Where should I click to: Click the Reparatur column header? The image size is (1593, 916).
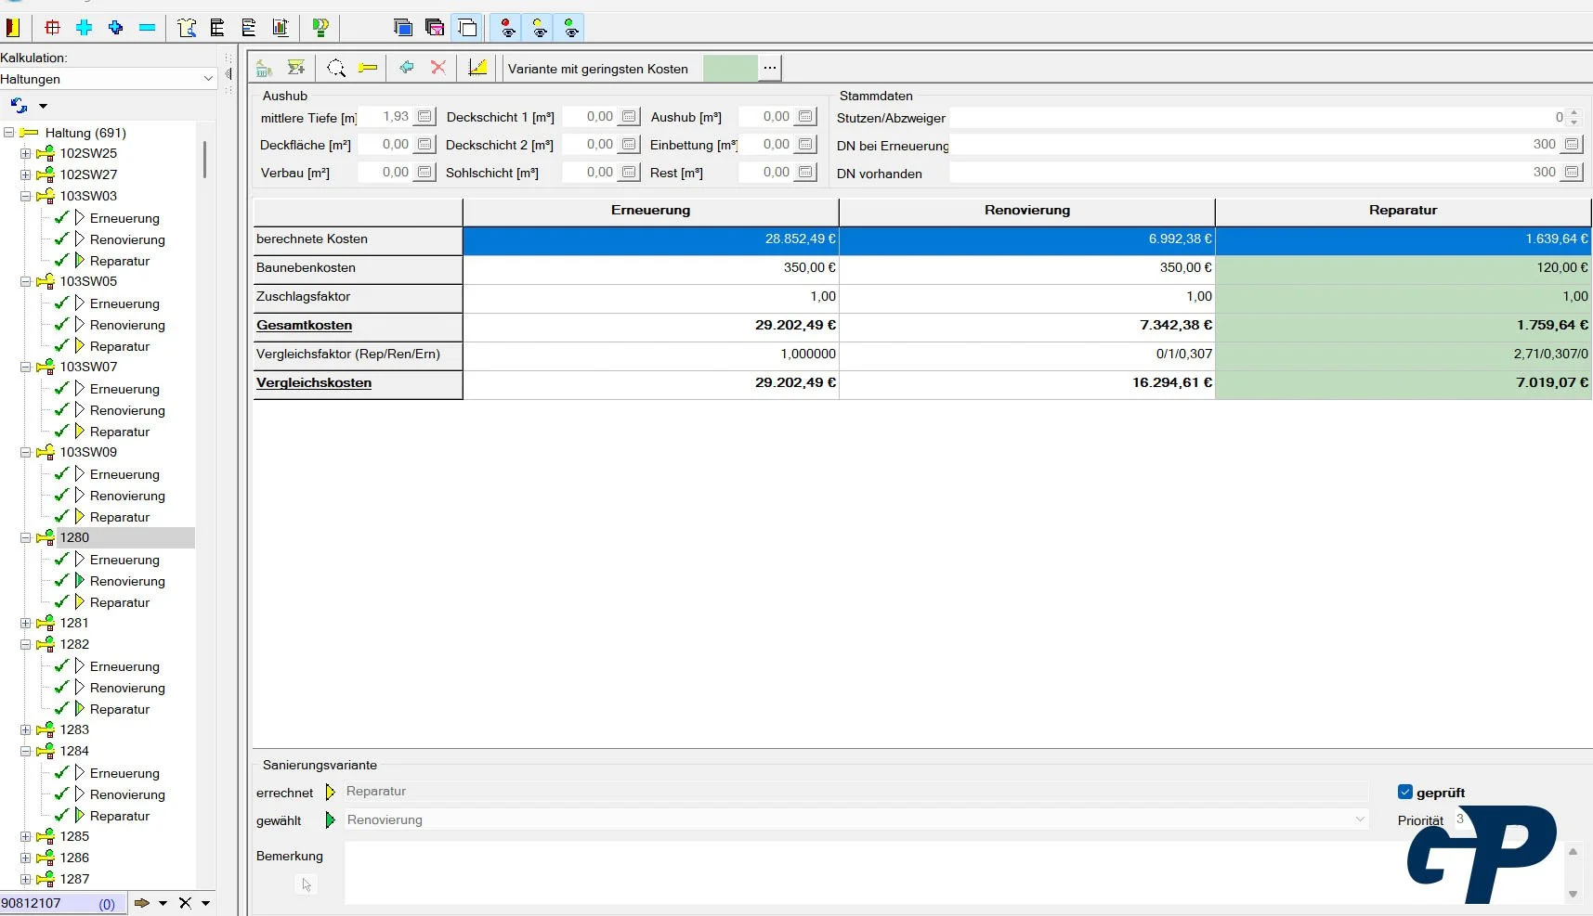[1403, 211]
